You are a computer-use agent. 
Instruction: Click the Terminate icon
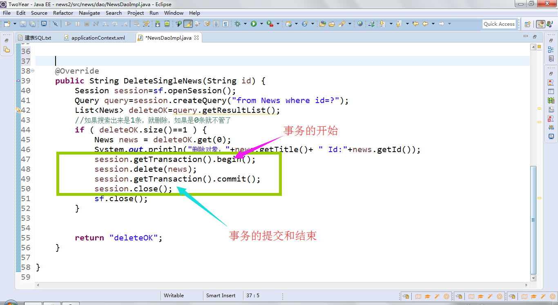click(87, 24)
